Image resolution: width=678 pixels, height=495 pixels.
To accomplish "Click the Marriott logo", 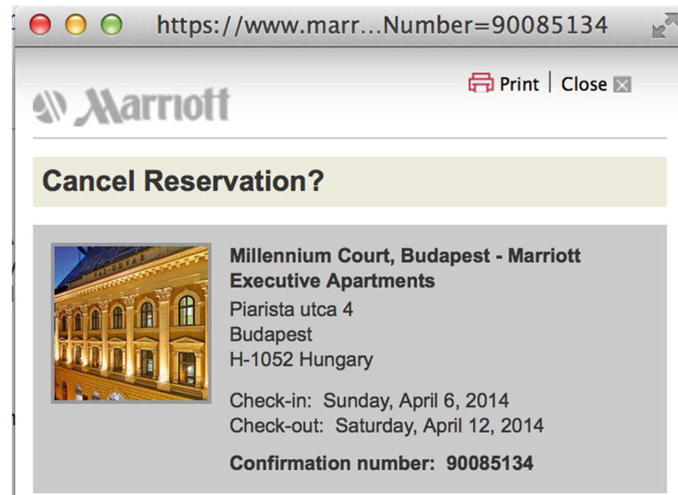I will tap(131, 105).
